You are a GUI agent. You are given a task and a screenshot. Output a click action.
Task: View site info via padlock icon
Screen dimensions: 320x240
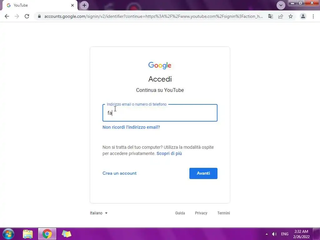pos(39,16)
